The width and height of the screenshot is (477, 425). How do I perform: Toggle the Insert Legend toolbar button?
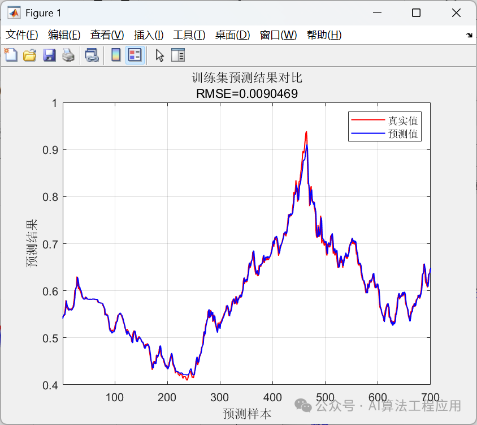(x=135, y=55)
